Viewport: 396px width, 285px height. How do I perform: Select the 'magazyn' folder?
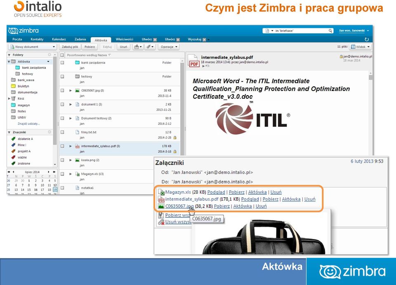click(x=24, y=105)
